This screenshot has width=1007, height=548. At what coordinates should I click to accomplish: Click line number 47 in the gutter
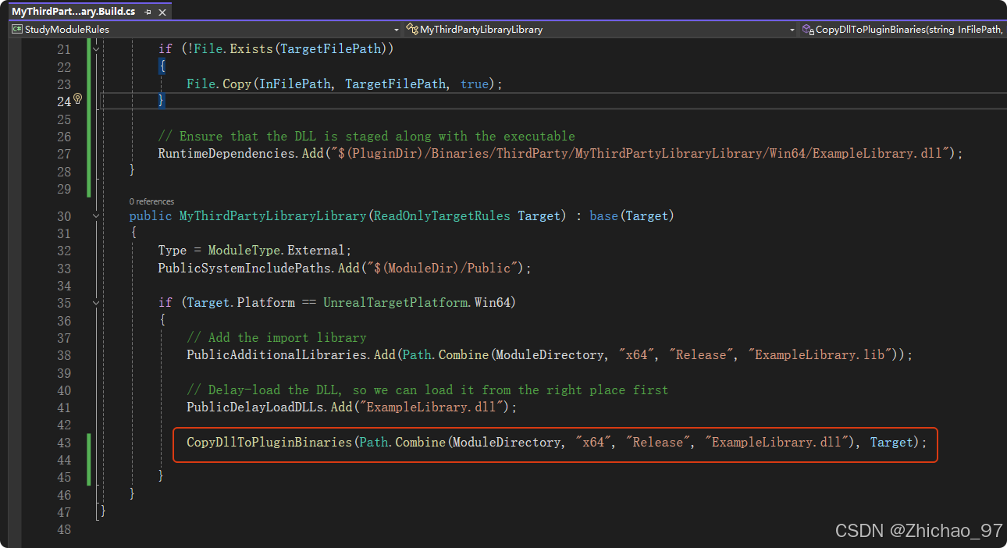[63, 512]
